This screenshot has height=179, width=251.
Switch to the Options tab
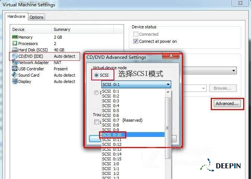pos(36,17)
